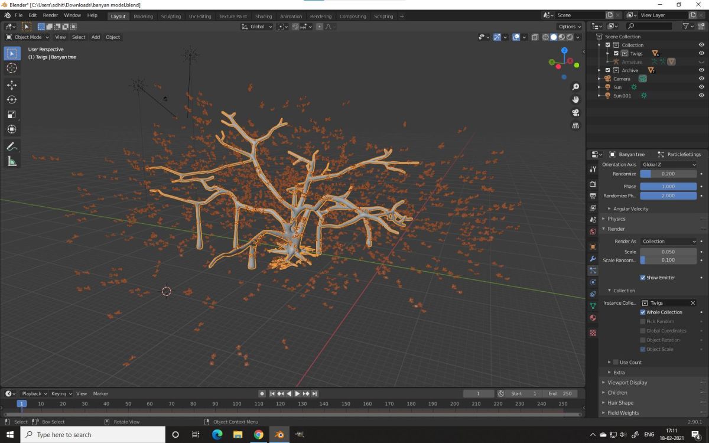Pick the Measure tool

tap(12, 161)
